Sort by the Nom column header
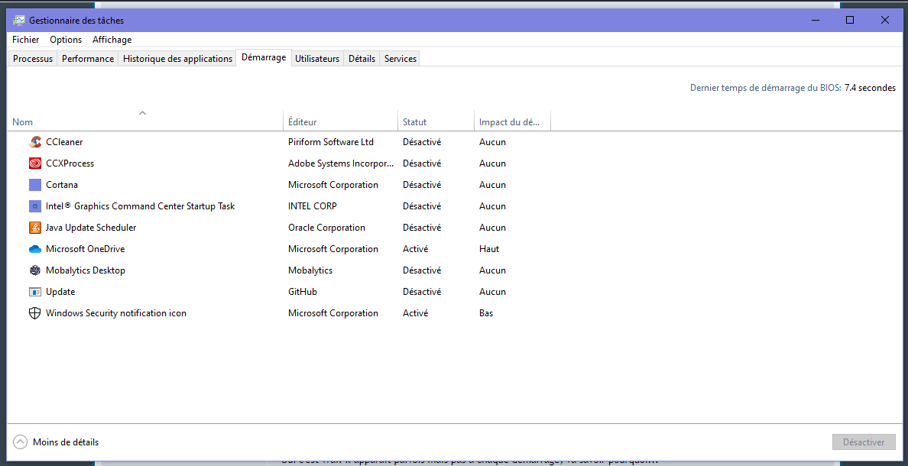This screenshot has height=466, width=908. (x=145, y=121)
